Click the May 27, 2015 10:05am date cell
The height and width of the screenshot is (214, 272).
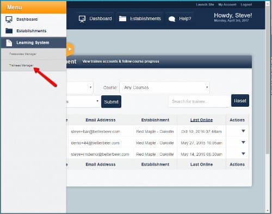tap(201, 143)
